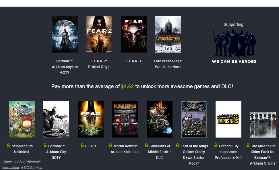
Task: Select the F.E.A.R. 3 box art
Action: pyautogui.click(x=134, y=34)
